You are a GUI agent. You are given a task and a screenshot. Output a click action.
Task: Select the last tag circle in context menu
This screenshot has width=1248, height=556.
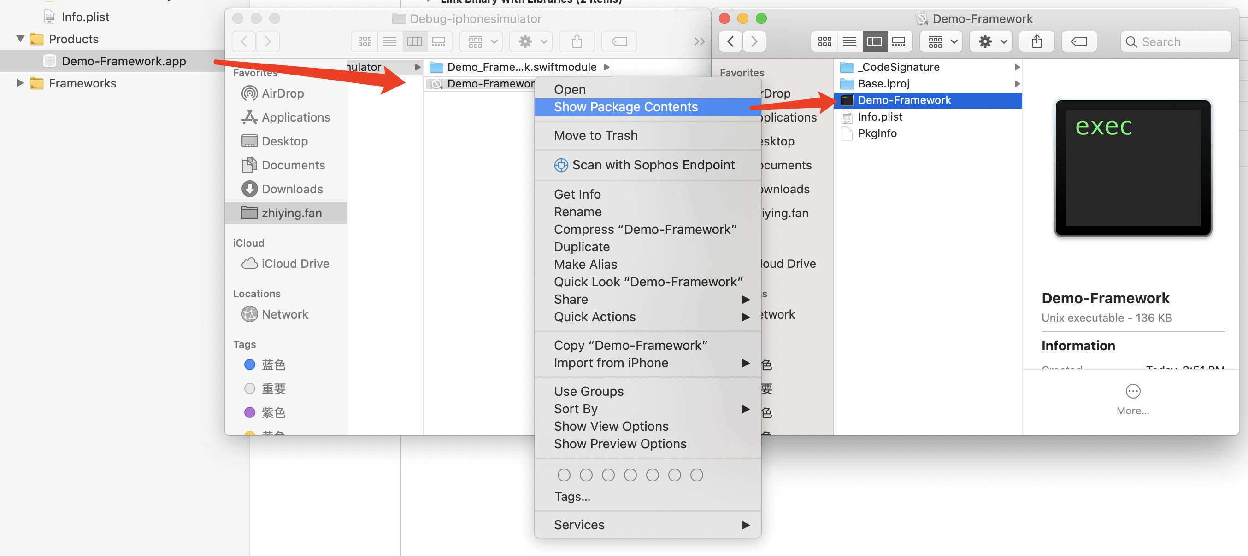coord(697,475)
